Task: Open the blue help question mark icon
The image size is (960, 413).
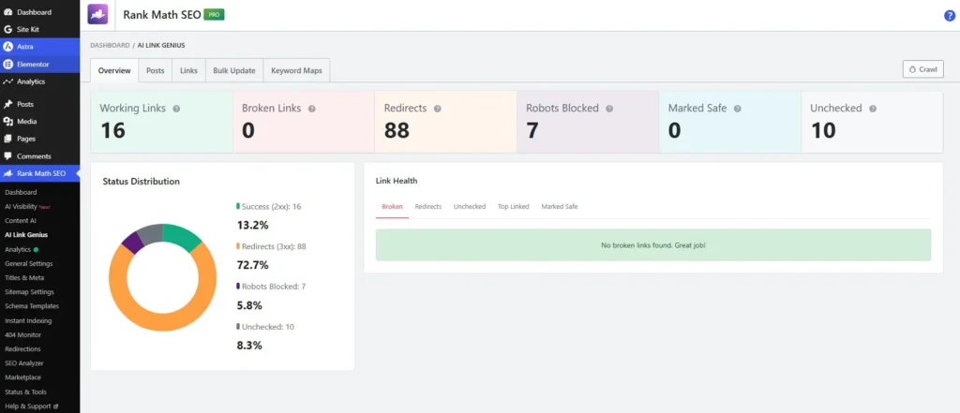Action: click(950, 16)
